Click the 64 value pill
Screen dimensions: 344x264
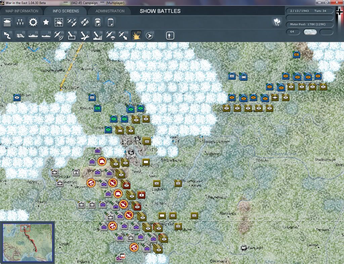pyautogui.click(x=293, y=32)
